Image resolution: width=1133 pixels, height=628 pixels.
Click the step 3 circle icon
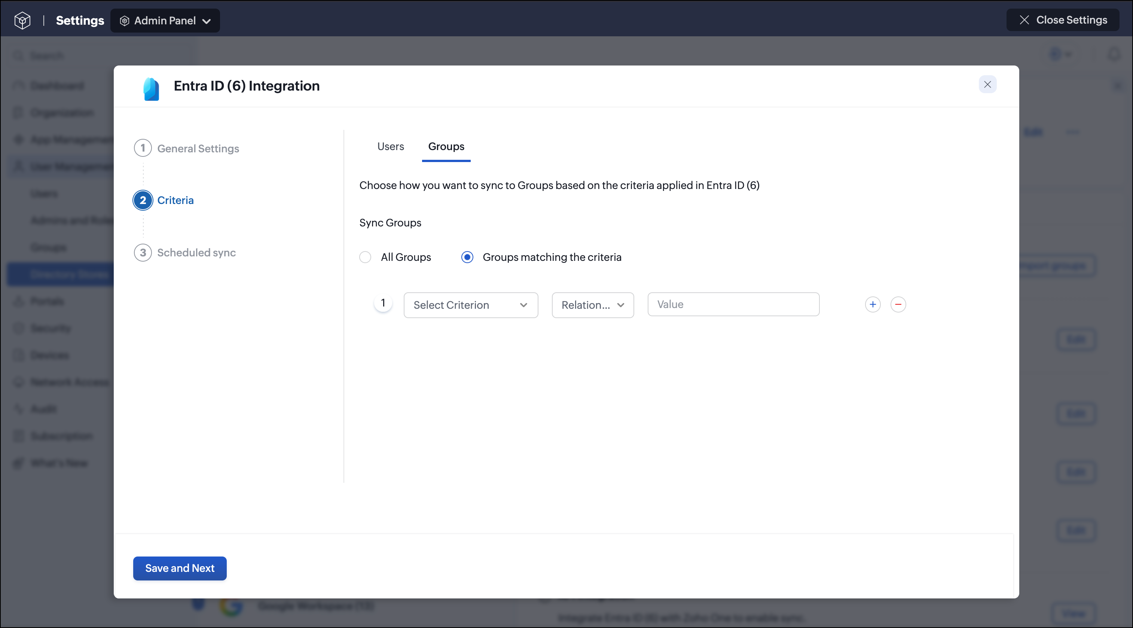coord(143,252)
